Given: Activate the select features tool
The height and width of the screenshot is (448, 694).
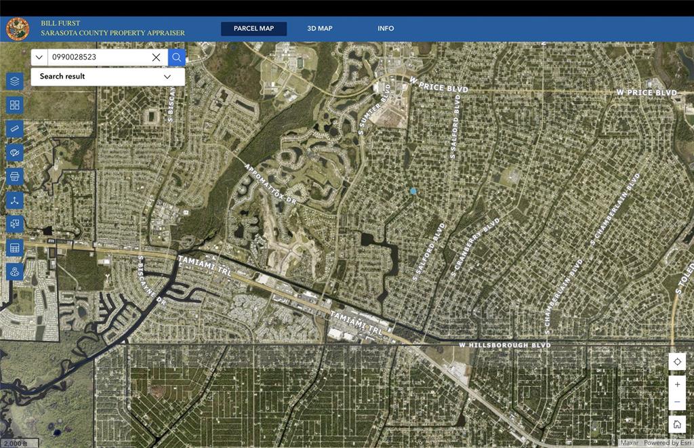Looking at the screenshot, I should (x=15, y=224).
